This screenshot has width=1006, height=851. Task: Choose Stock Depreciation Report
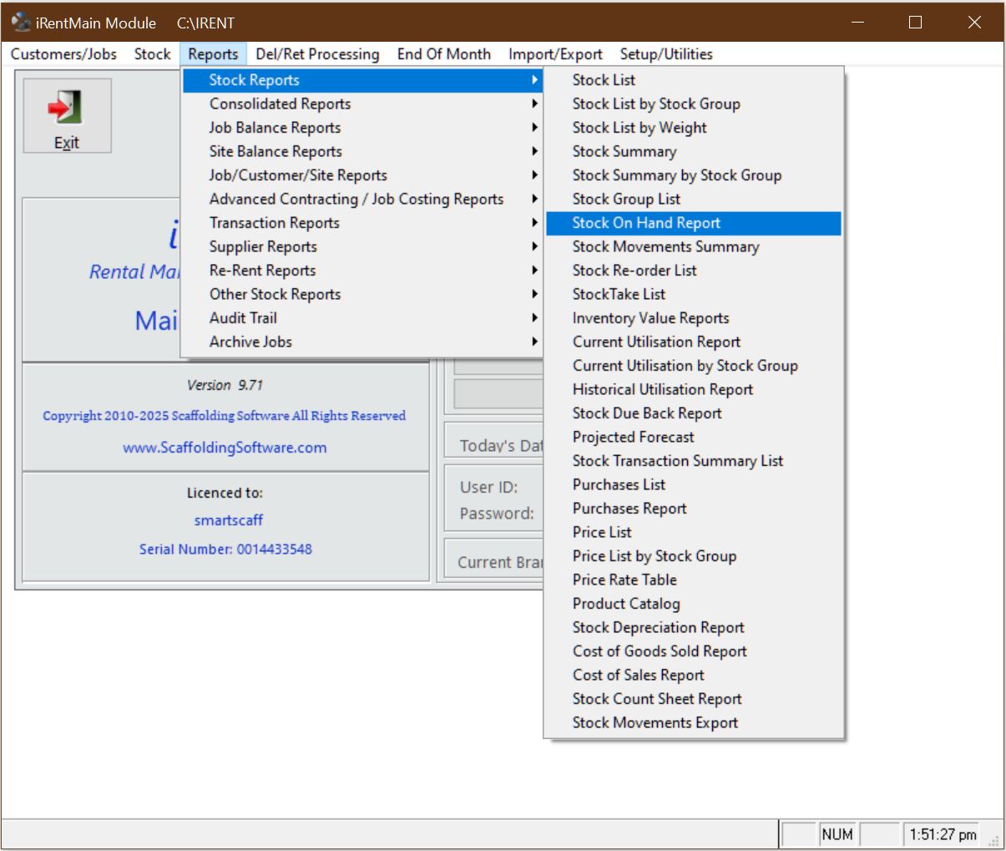coord(658,627)
